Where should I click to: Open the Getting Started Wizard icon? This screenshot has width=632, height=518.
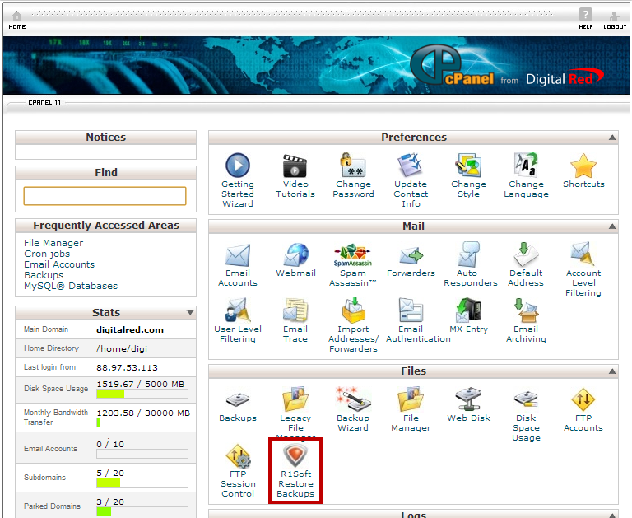pyautogui.click(x=238, y=166)
